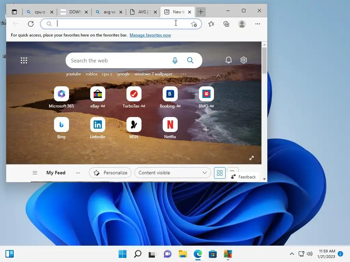
Task: Click Manage favorites now link
Action: point(150,35)
